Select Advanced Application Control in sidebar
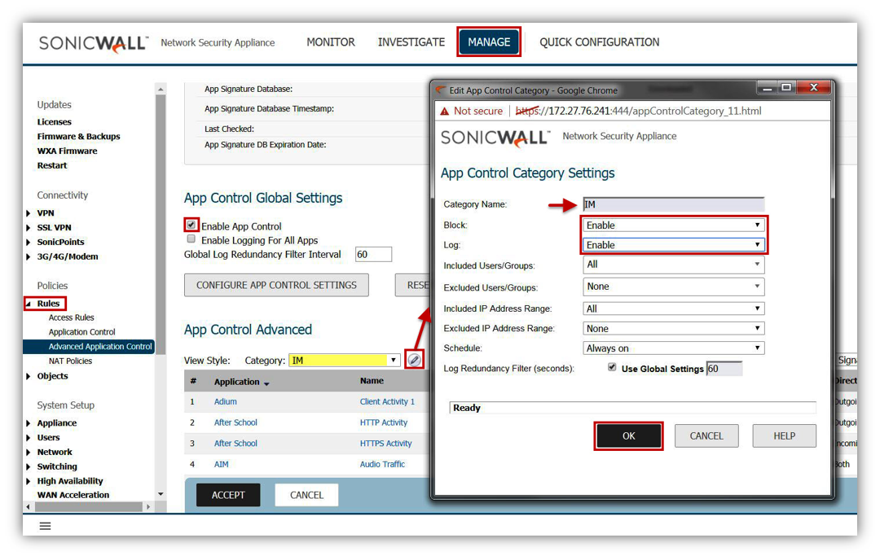This screenshot has height=560, width=880. tap(99, 347)
